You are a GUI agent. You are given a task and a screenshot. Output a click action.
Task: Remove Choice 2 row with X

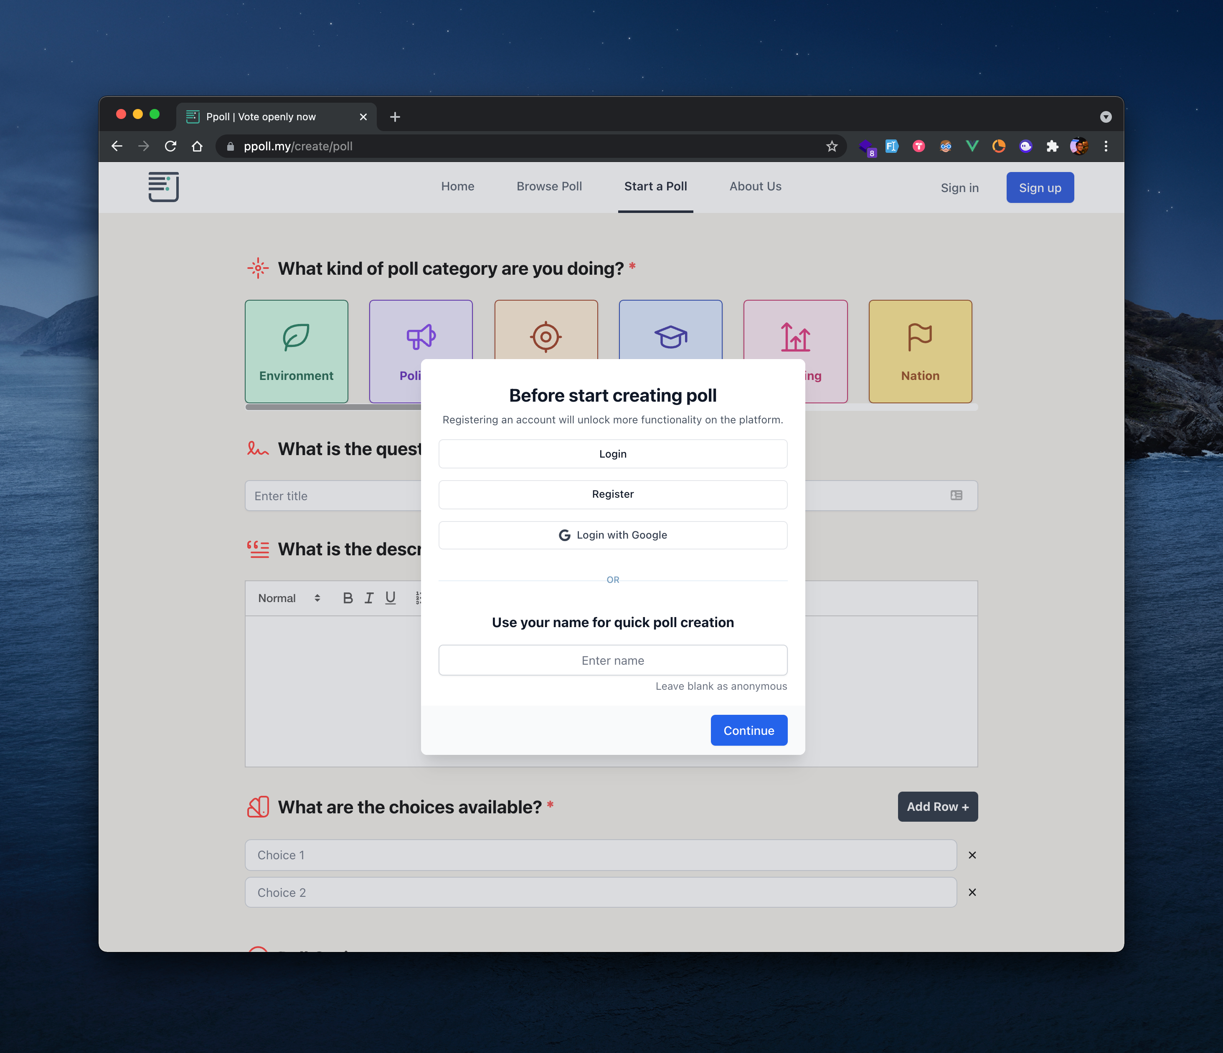[x=972, y=892]
